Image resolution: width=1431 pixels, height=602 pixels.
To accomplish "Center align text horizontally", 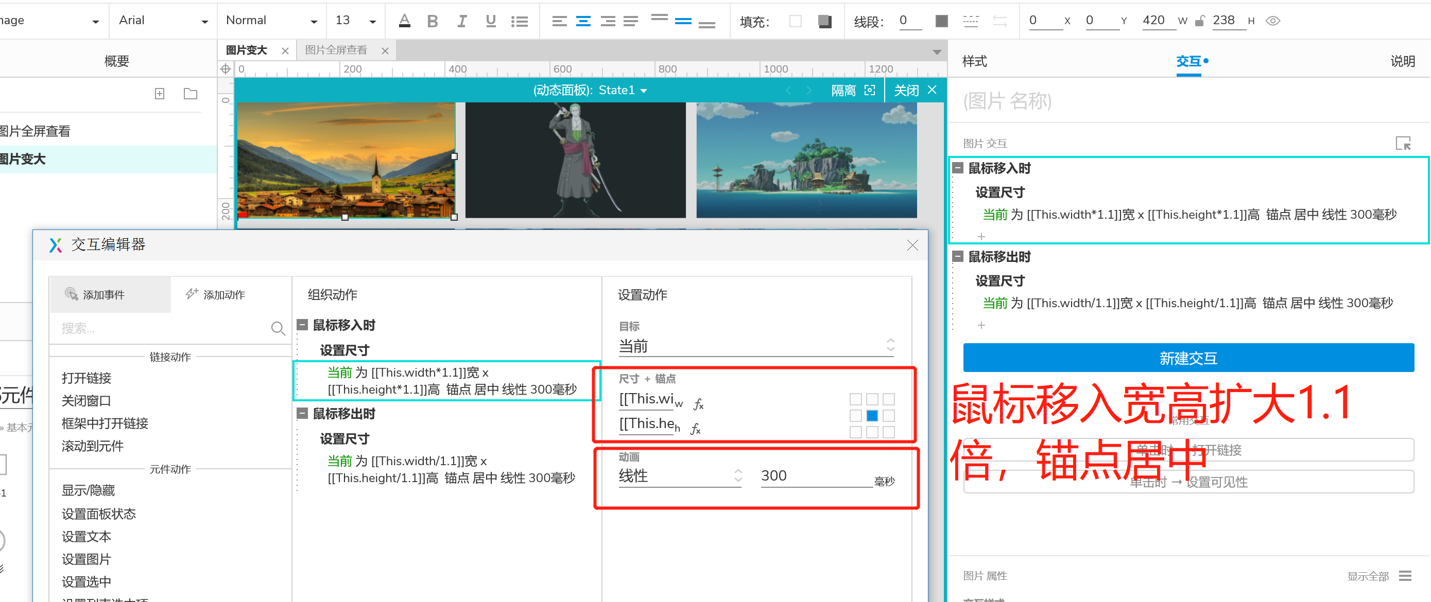I will (583, 21).
